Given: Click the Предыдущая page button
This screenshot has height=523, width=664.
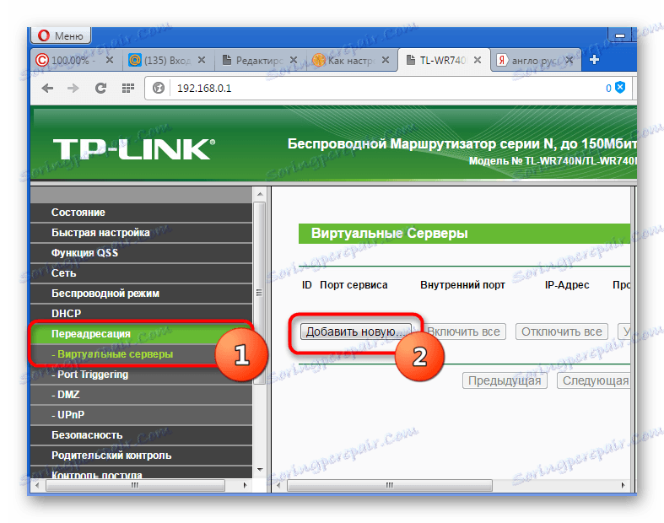Looking at the screenshot, I should pyautogui.click(x=505, y=380).
